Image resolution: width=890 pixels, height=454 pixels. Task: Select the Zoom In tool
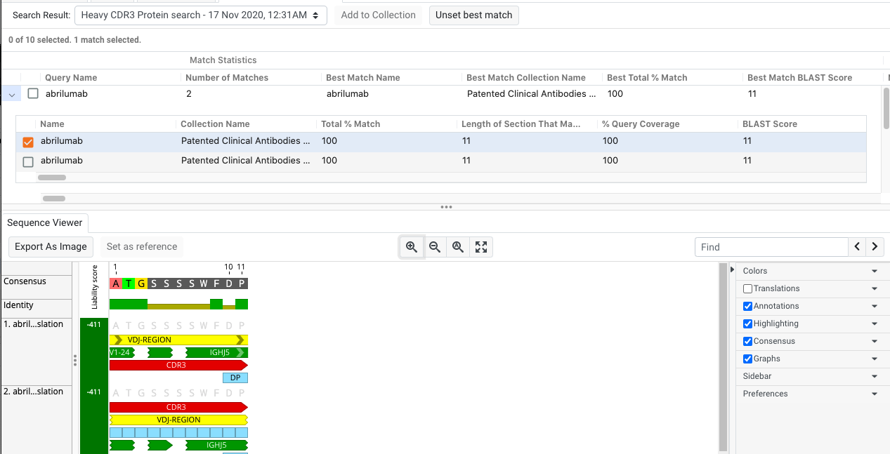coord(412,246)
